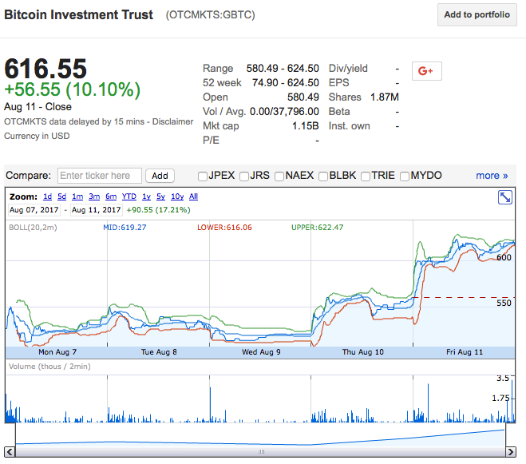Check the NAEX compare checkbox
This screenshot has height=464, width=526.
[x=279, y=176]
